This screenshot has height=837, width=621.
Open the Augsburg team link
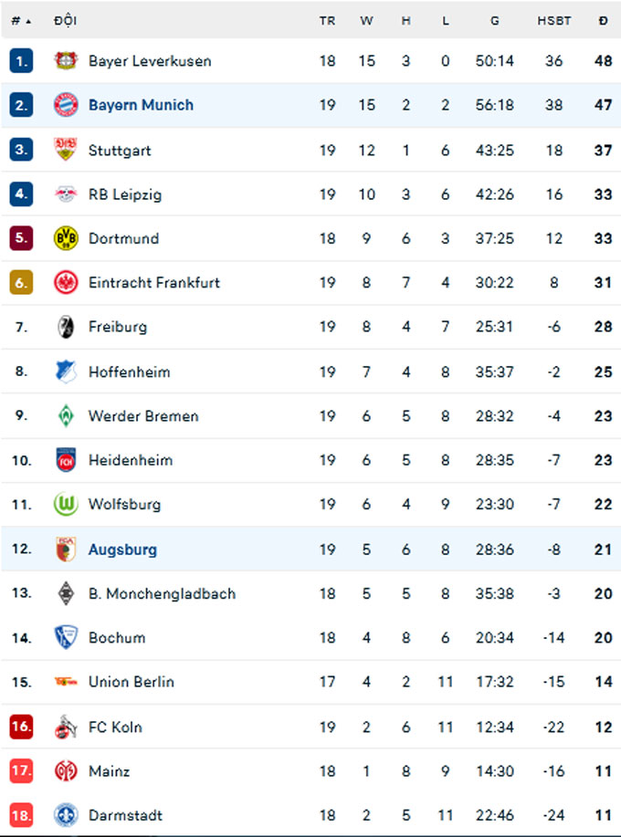(x=122, y=549)
